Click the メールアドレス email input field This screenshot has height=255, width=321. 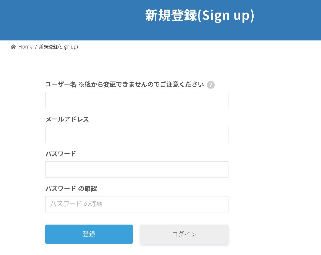coord(137,135)
